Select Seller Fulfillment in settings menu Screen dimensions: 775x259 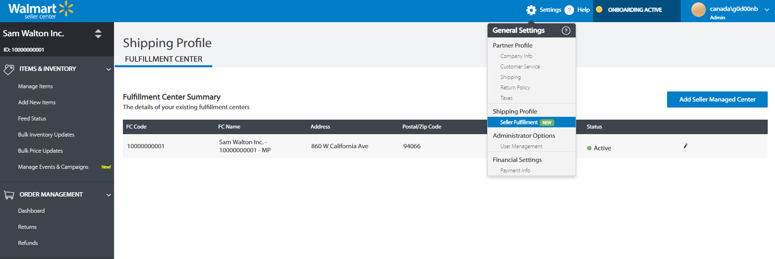click(519, 122)
